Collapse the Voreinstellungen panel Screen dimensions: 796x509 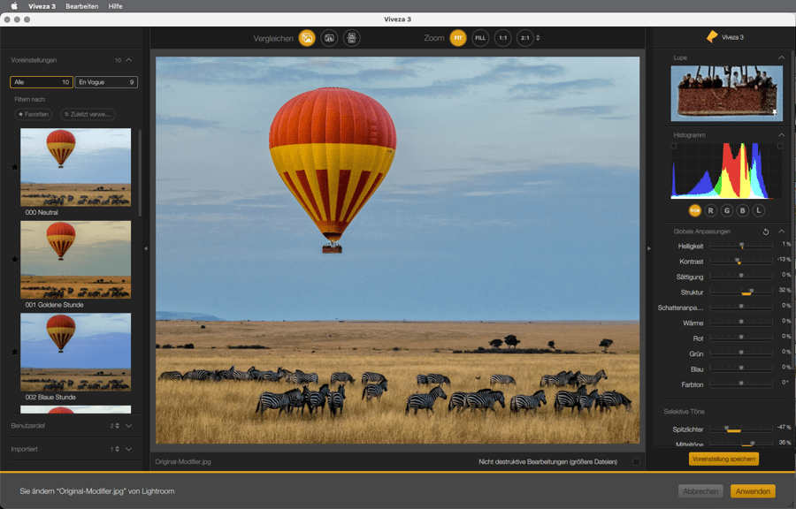(x=129, y=60)
